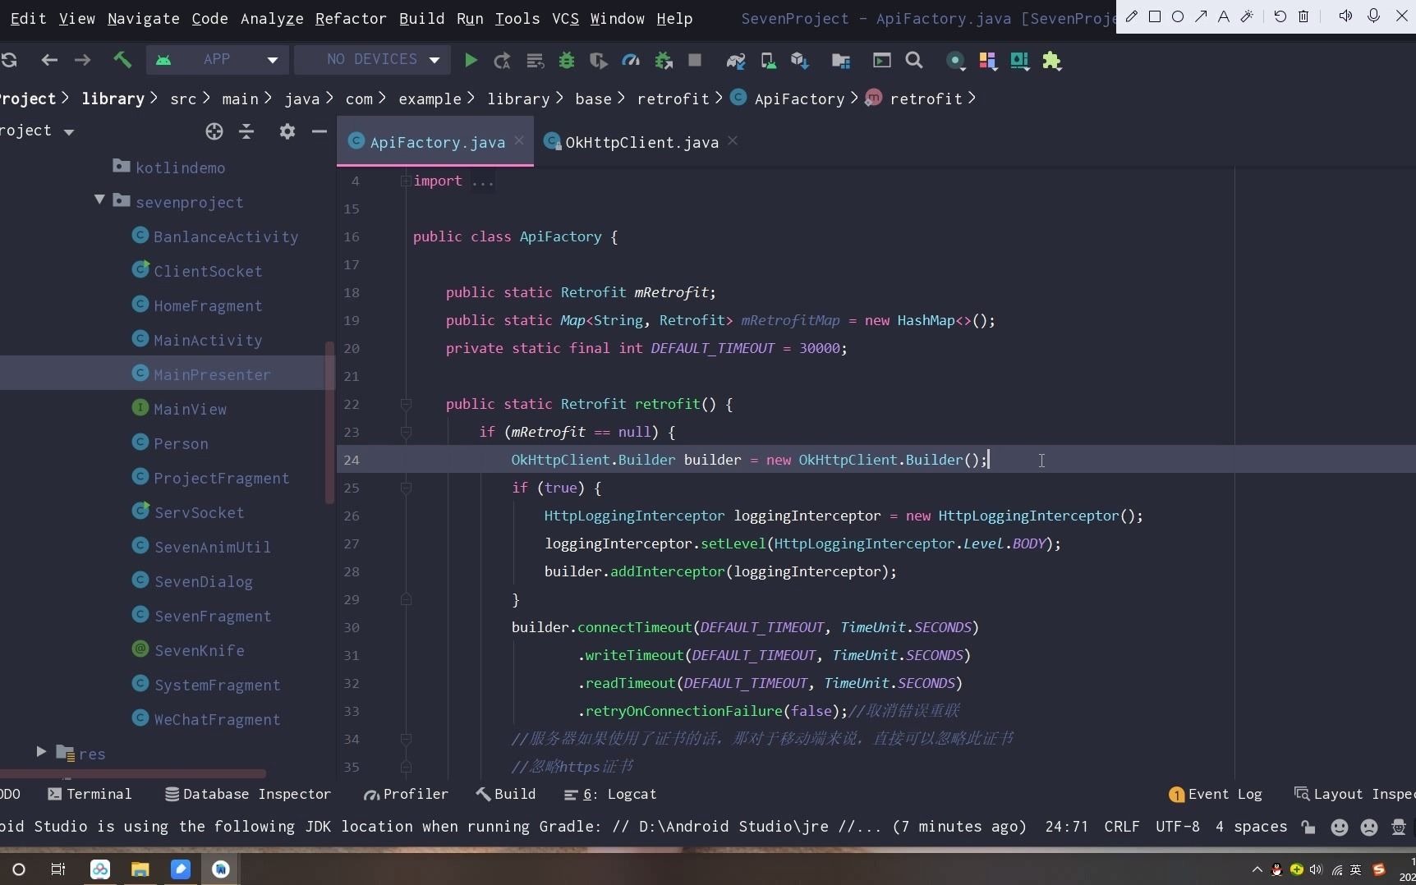Click Collapse All icon in Project panel
This screenshot has height=885, width=1416.
coord(246,131)
